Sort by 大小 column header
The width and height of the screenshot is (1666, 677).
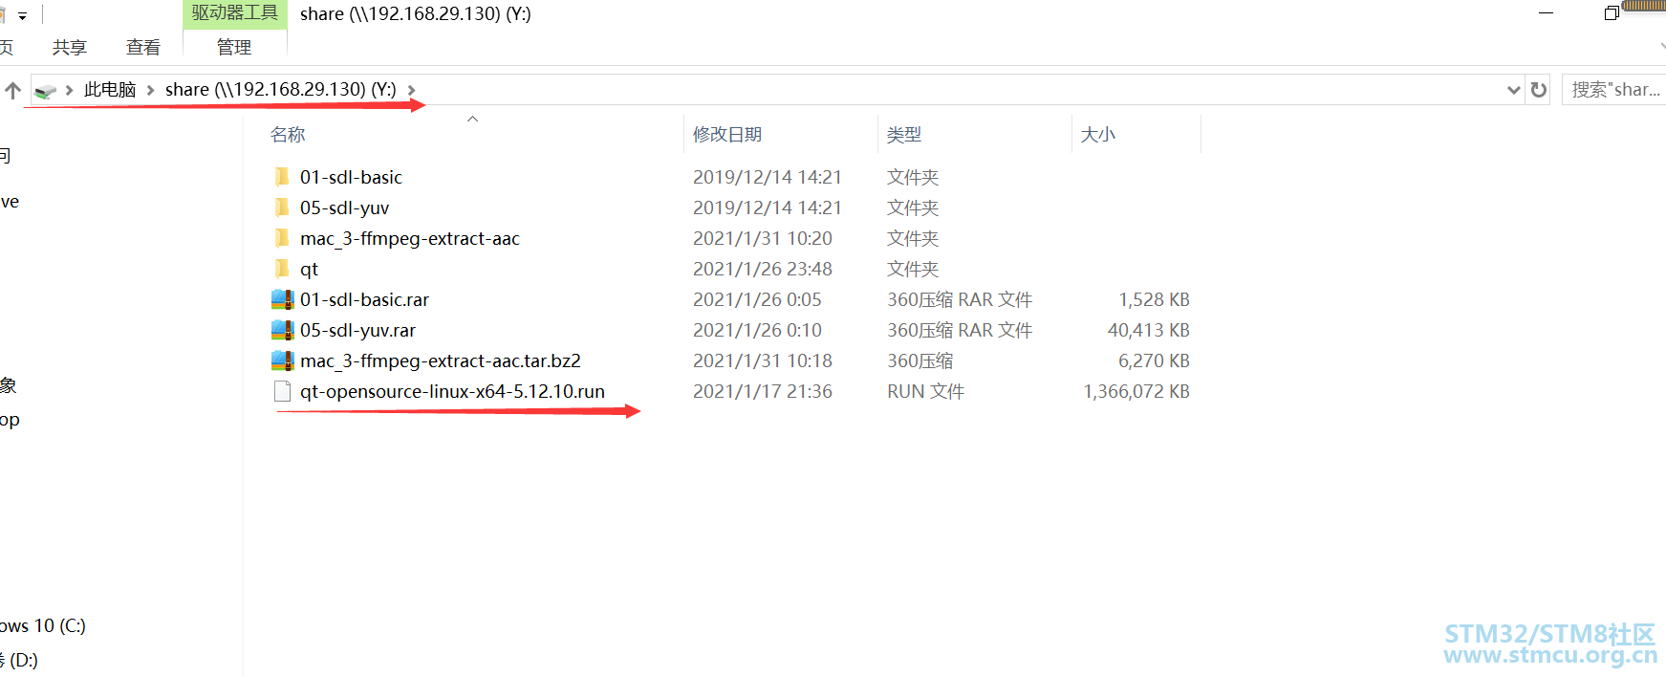(x=1097, y=135)
